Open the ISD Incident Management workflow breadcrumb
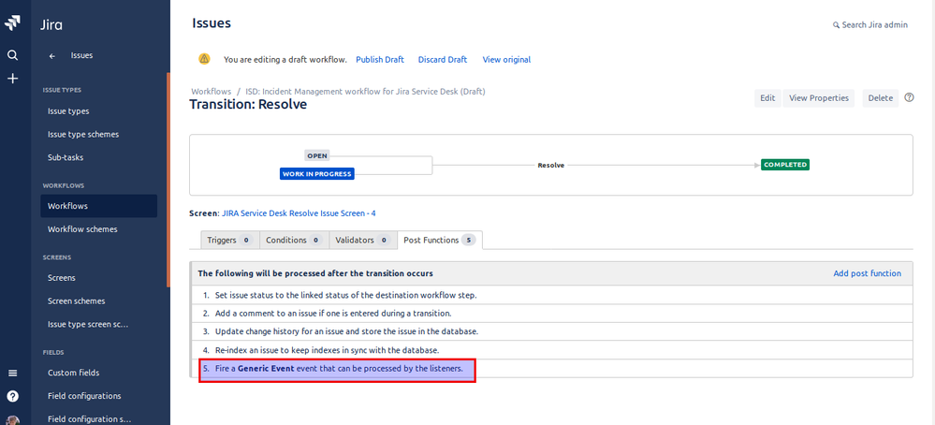The width and height of the screenshot is (935, 425). 366,92
